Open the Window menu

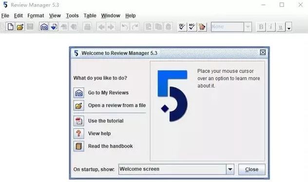(111, 16)
